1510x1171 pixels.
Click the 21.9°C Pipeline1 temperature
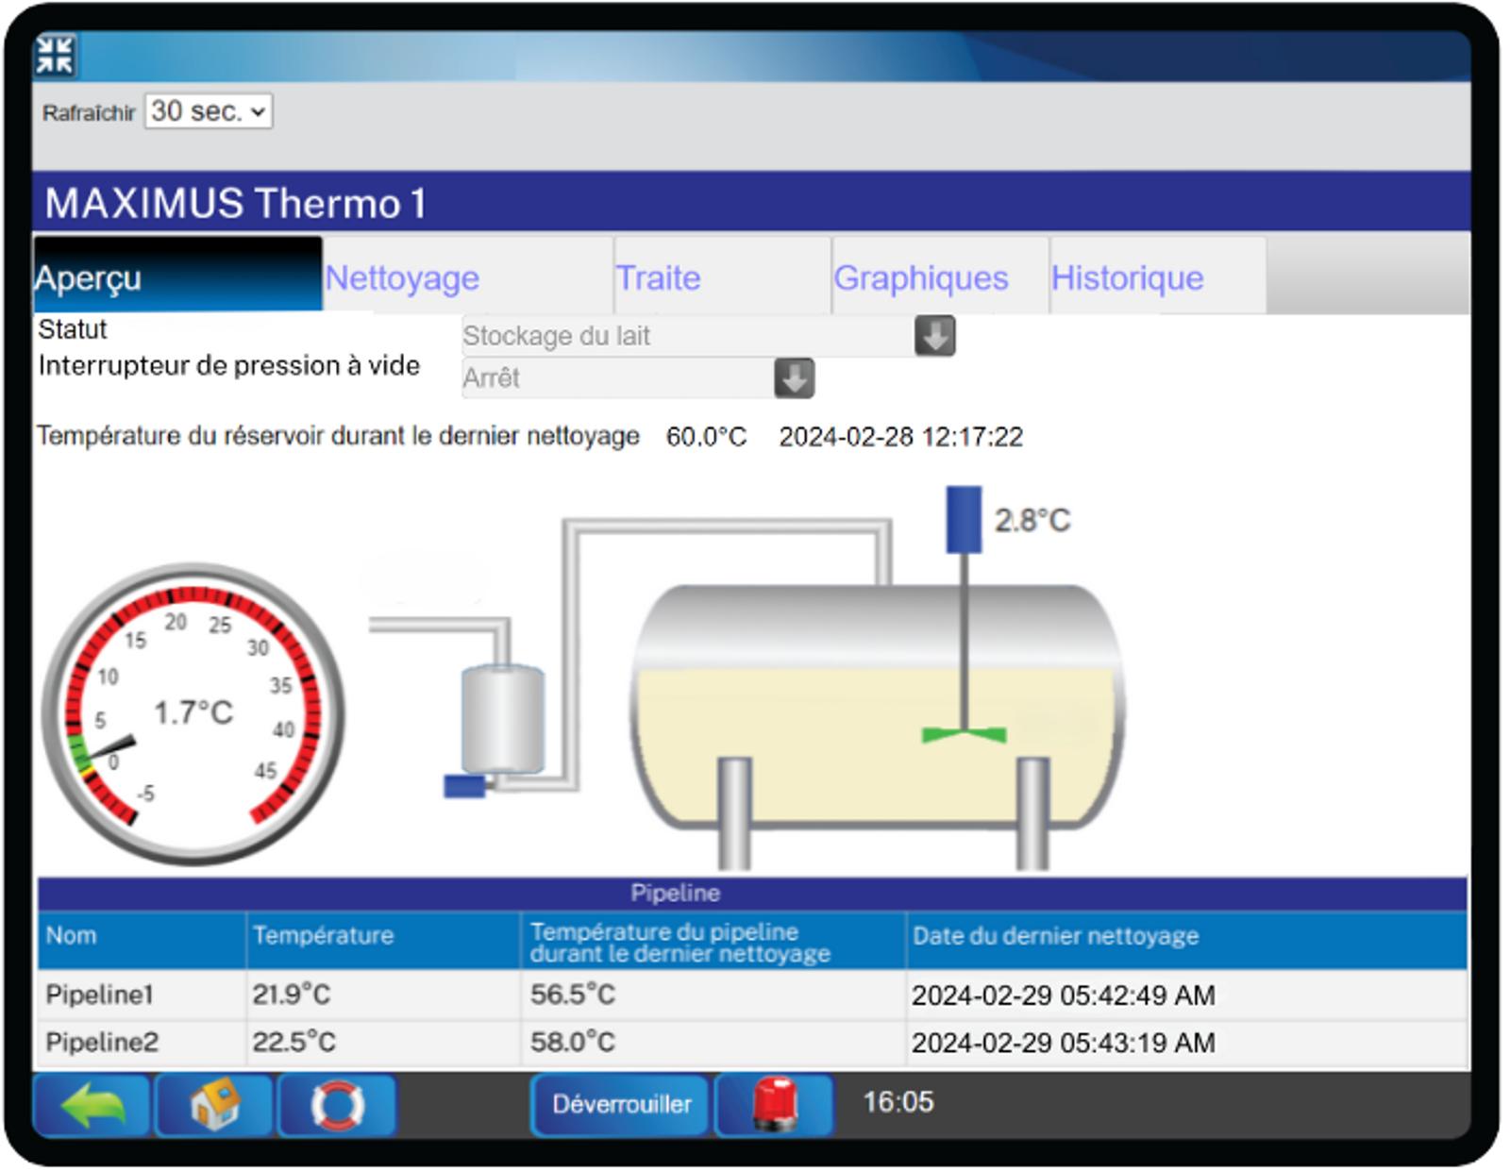[292, 995]
